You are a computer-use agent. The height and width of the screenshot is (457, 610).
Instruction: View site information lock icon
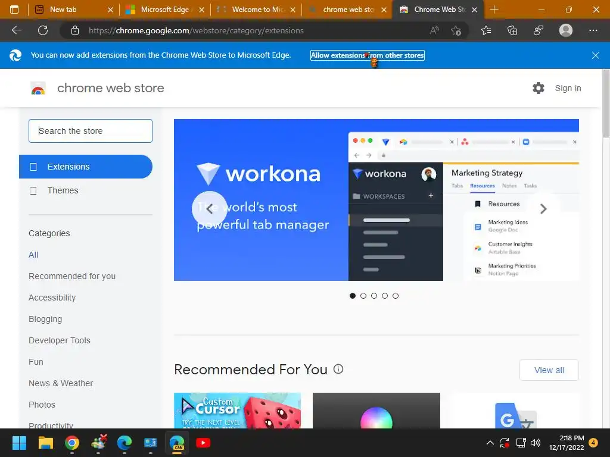tap(75, 30)
